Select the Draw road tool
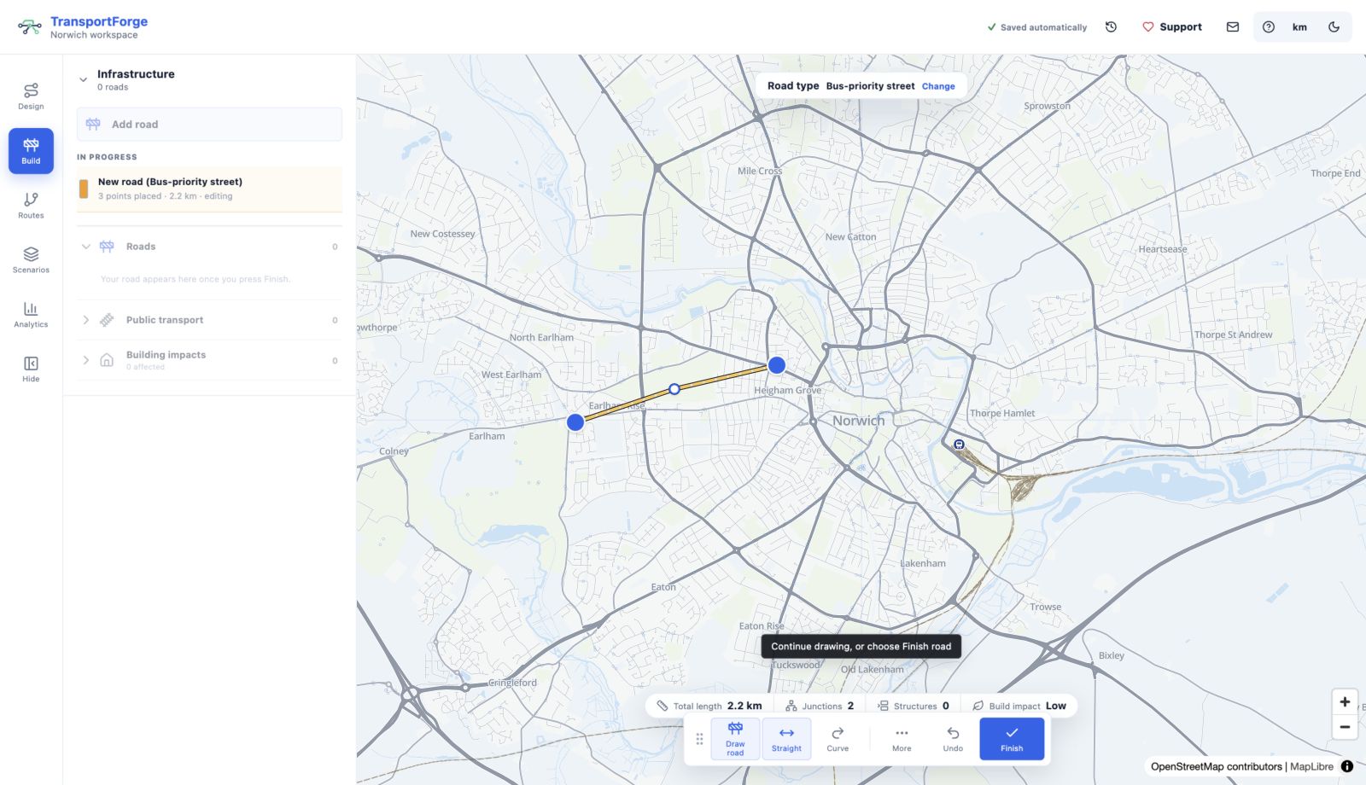Screen dimensions: 1366x785 click(735, 739)
